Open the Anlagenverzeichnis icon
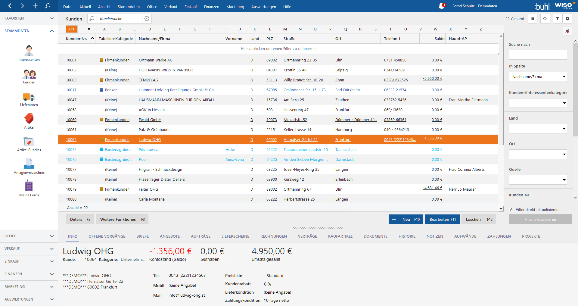This screenshot has height=306, width=578. point(29,164)
